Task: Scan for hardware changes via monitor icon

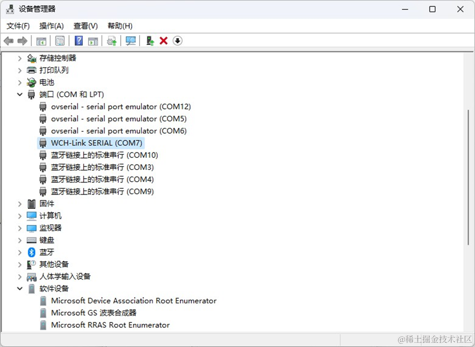Action: pos(131,41)
